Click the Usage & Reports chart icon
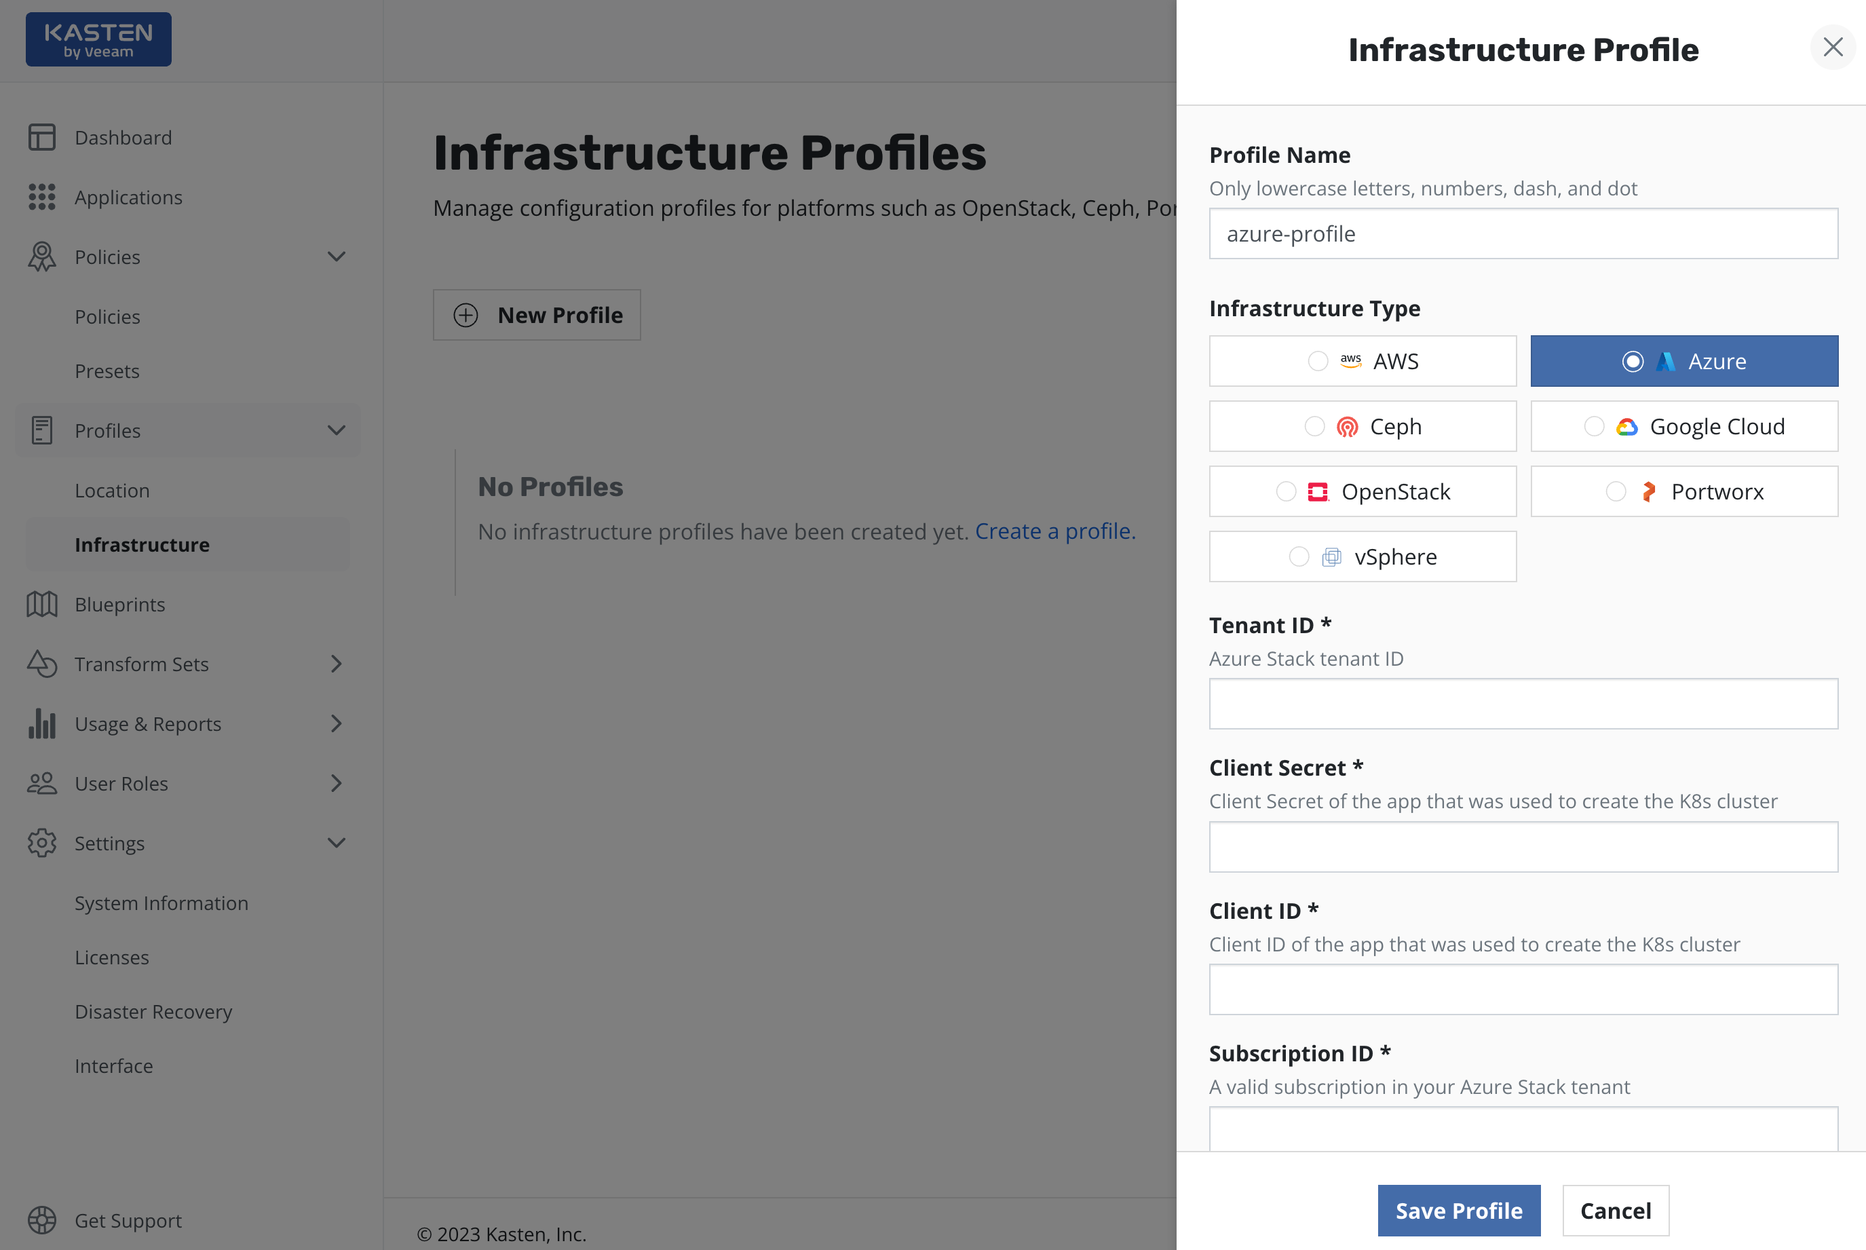The height and width of the screenshot is (1250, 1866). [41, 723]
